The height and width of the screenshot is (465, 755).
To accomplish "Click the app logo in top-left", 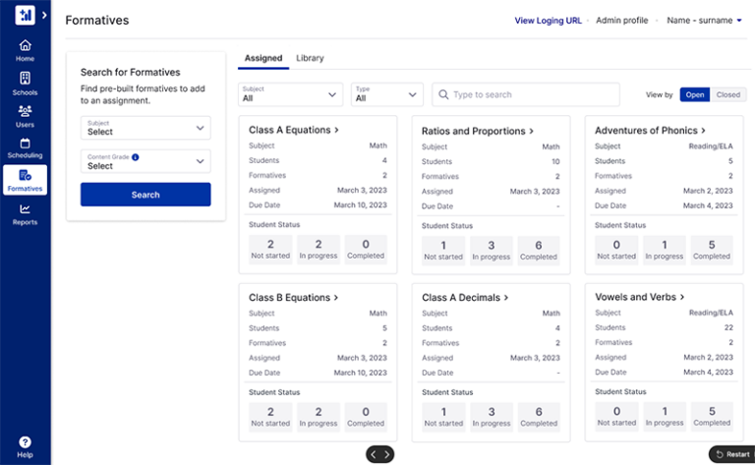I will coord(26,15).
